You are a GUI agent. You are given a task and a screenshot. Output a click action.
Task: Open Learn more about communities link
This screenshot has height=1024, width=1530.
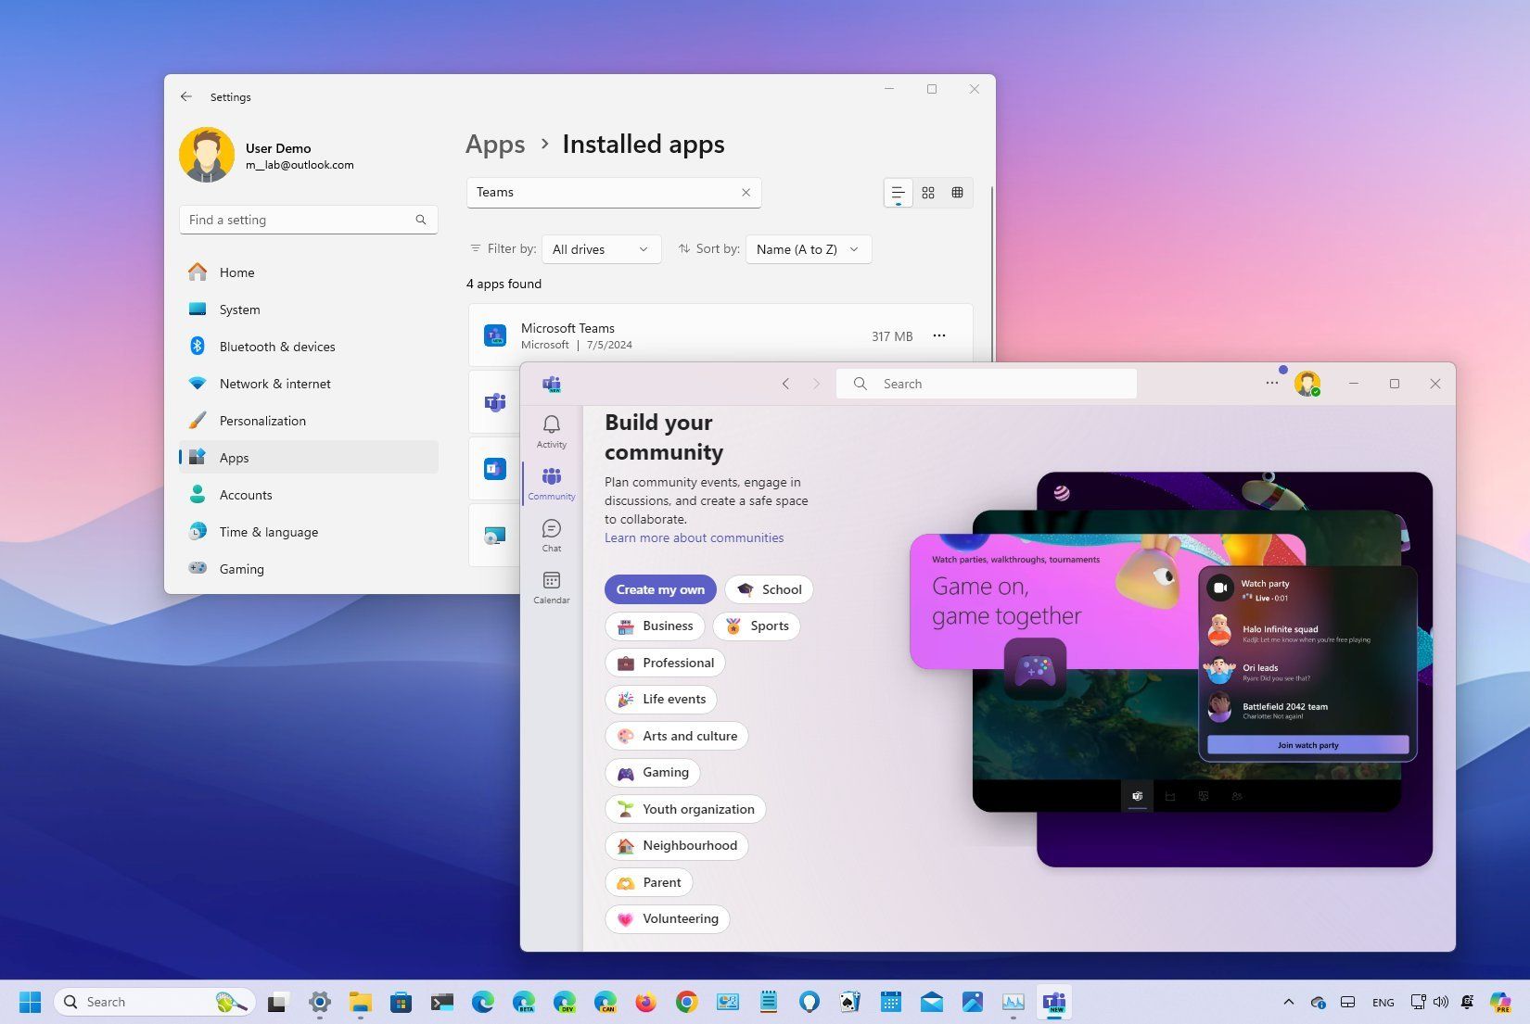[694, 537]
